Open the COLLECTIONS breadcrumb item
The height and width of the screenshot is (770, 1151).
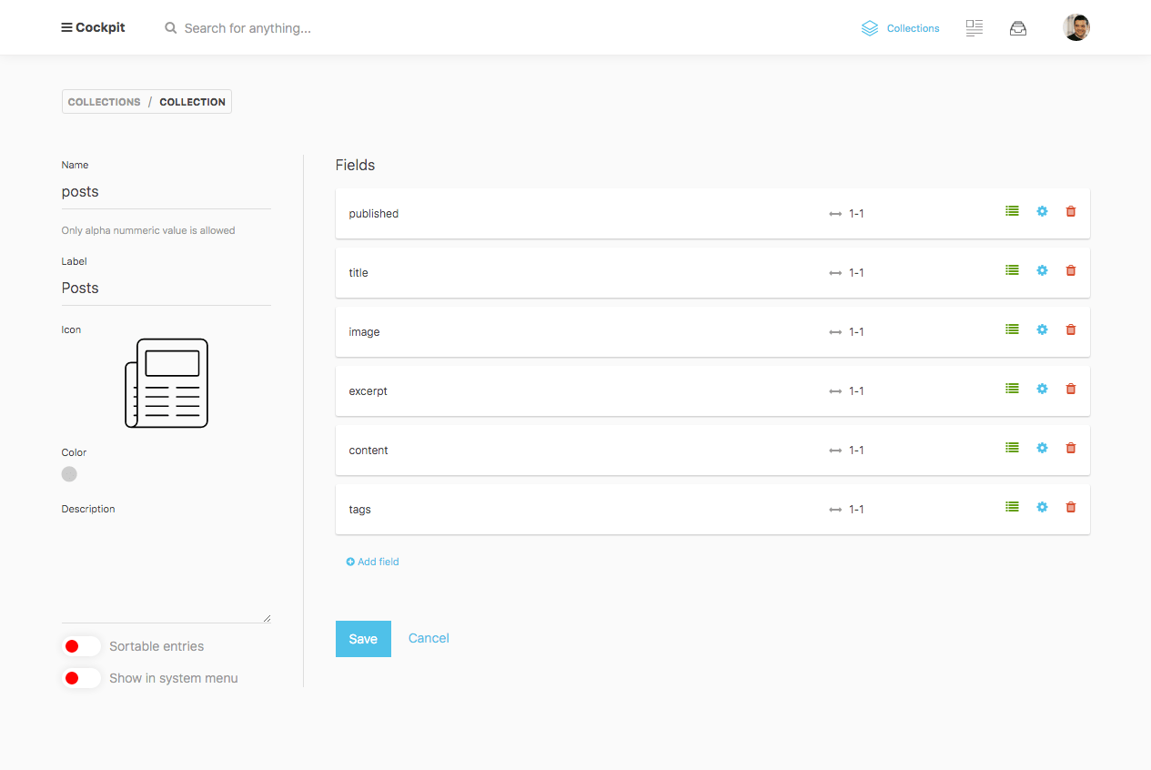[x=104, y=101]
